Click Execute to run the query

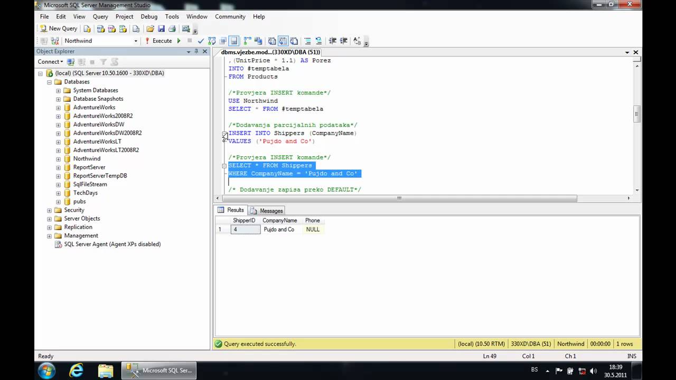point(158,41)
